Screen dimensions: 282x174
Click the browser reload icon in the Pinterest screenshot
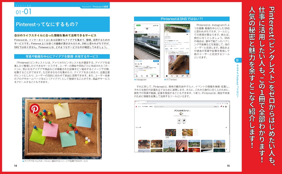138,104
